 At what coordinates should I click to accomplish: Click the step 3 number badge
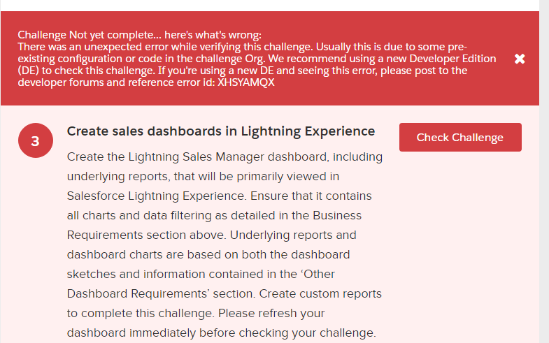tap(35, 141)
